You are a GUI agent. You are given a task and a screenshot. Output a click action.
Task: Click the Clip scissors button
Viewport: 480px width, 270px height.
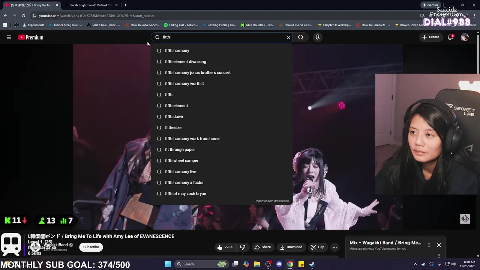pyautogui.click(x=318, y=247)
